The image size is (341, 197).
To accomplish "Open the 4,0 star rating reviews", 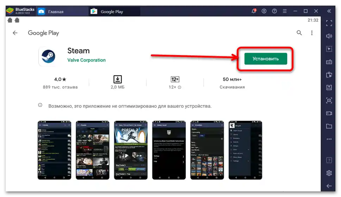I will click(x=60, y=83).
